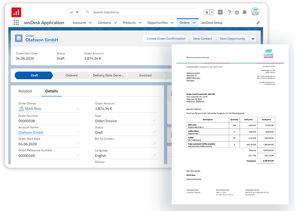The width and height of the screenshot is (295, 211).
Task: Edit the Type field pencil icon
Action: 154,121
